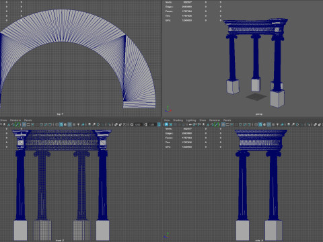Toggle gate mask in front panel toolbar

[x=37, y=124]
